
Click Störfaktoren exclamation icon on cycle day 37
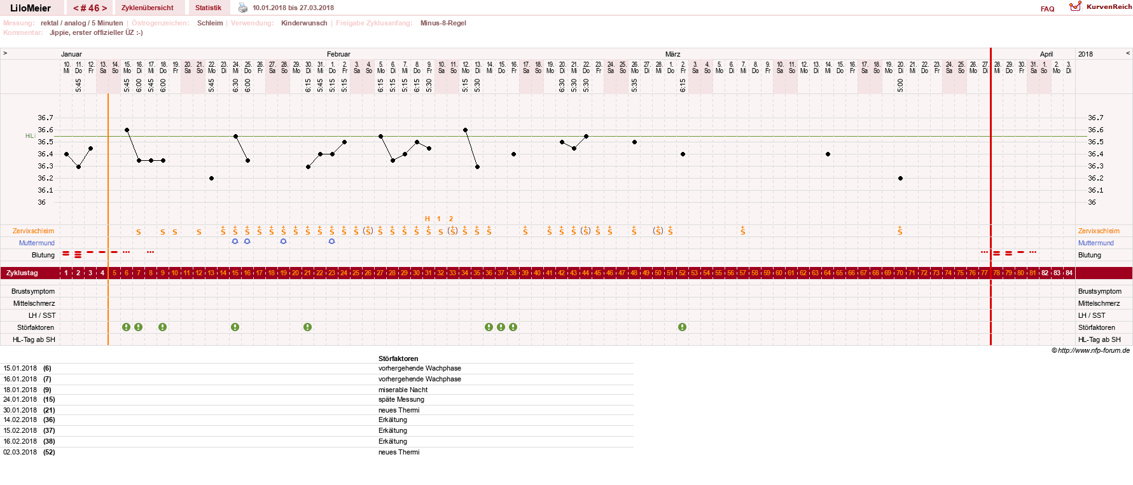(501, 327)
